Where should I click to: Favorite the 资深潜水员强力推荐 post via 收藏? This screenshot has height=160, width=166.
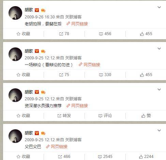23,116
